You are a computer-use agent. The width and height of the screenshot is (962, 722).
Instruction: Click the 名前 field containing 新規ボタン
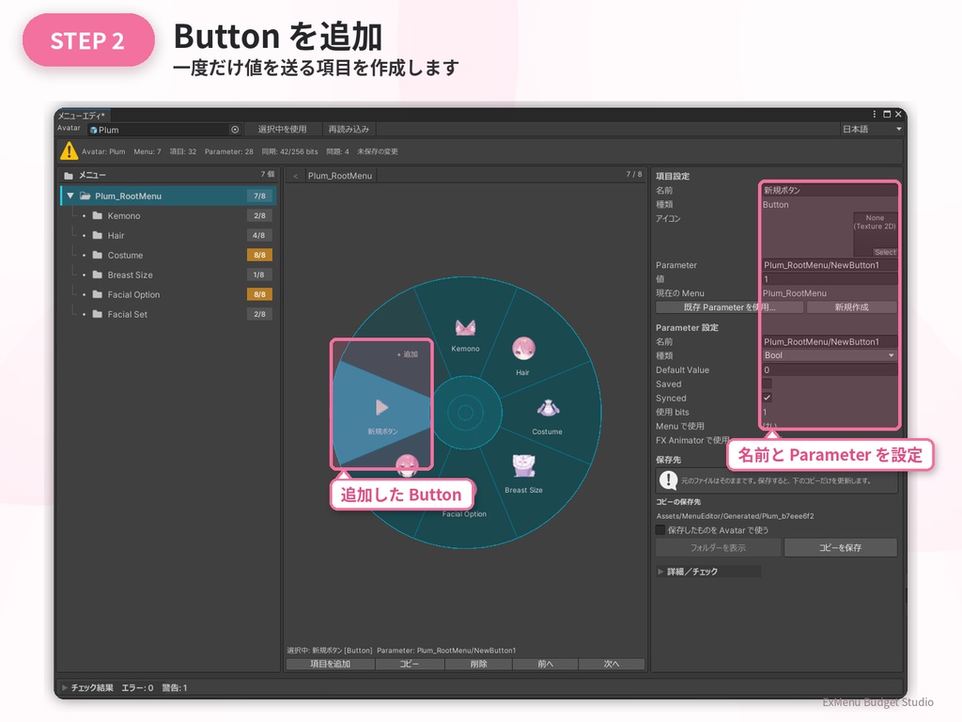coord(830,190)
